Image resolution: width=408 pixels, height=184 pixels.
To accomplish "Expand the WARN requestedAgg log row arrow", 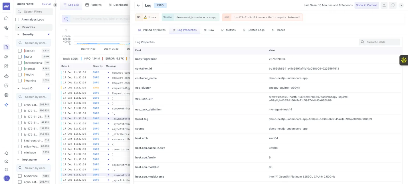I will click(108, 88).
